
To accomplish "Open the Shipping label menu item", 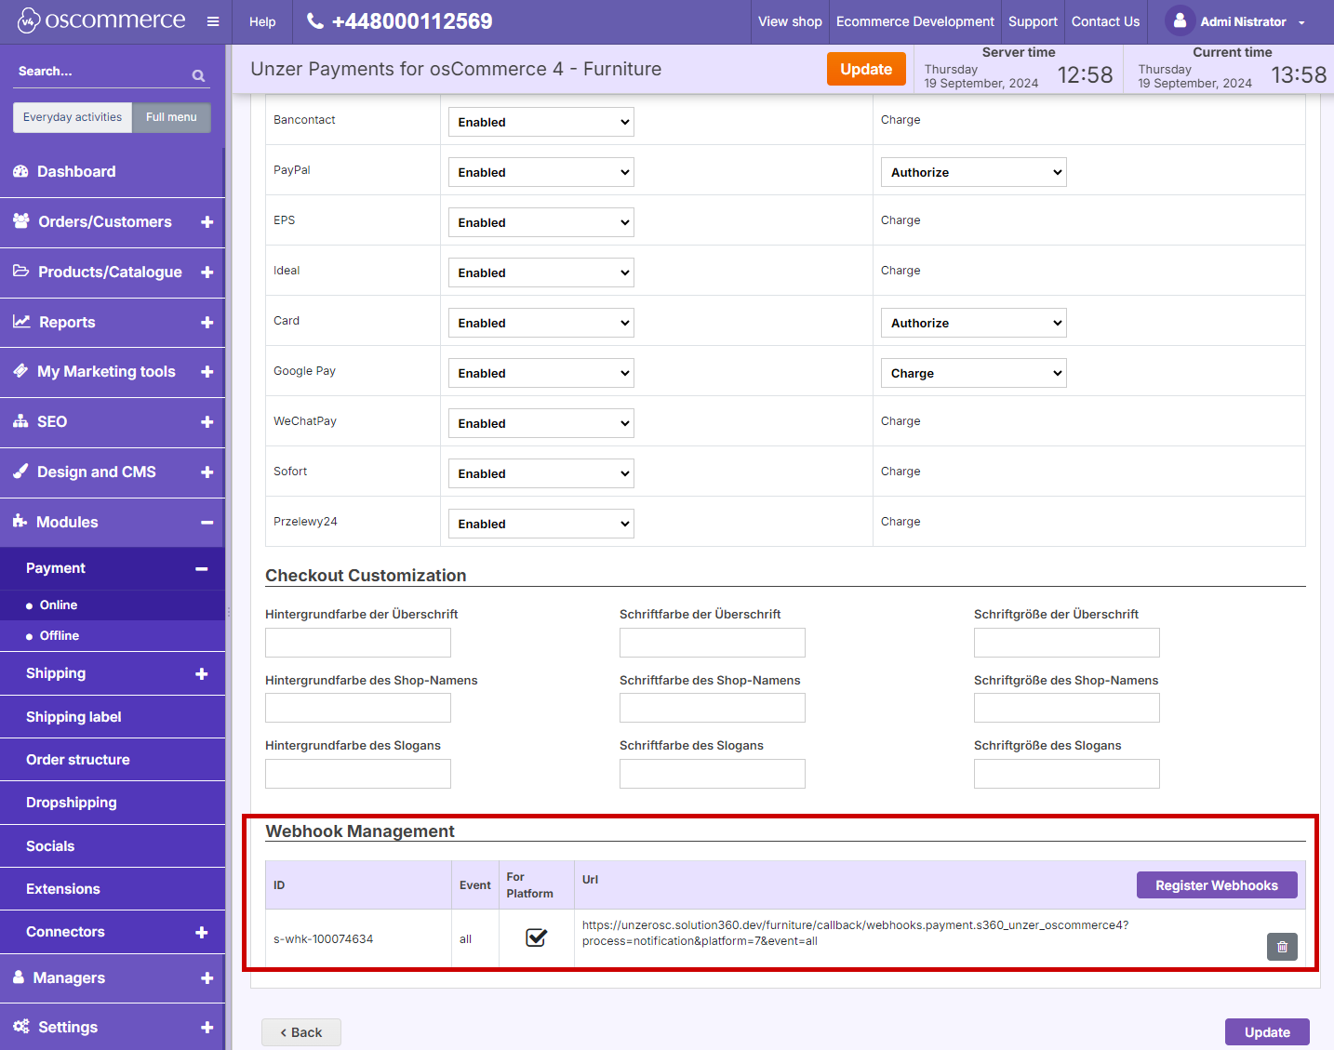I will (113, 717).
